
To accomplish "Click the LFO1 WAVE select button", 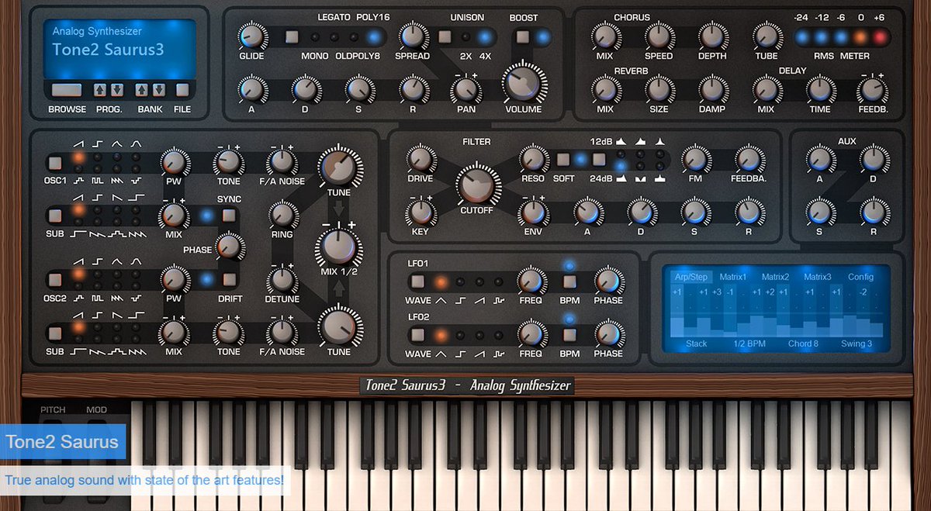I will [x=418, y=281].
